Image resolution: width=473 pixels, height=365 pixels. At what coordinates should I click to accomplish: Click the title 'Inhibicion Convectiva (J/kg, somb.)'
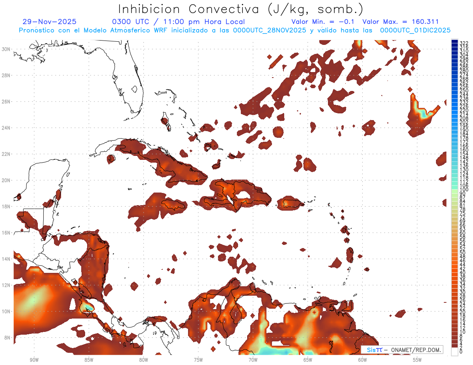(241, 9)
